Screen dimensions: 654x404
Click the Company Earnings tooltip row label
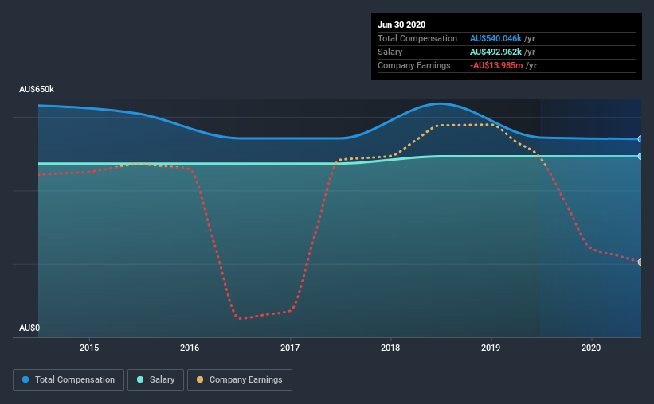click(x=413, y=65)
